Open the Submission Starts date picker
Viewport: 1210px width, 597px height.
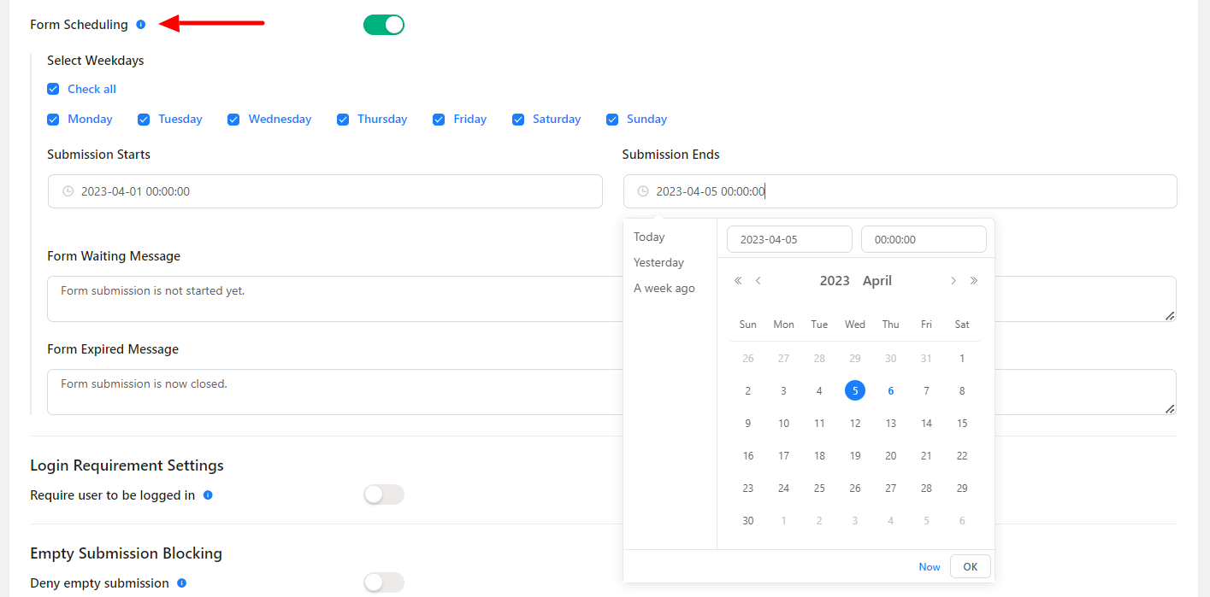click(x=325, y=191)
